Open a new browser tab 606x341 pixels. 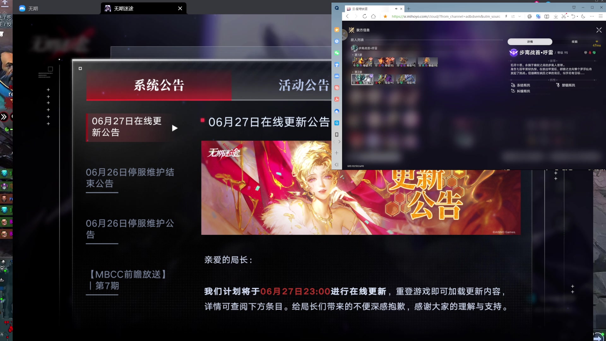(409, 9)
